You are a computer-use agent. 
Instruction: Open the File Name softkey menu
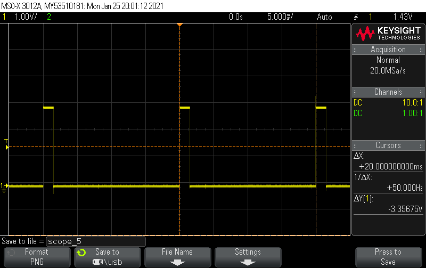point(177,257)
